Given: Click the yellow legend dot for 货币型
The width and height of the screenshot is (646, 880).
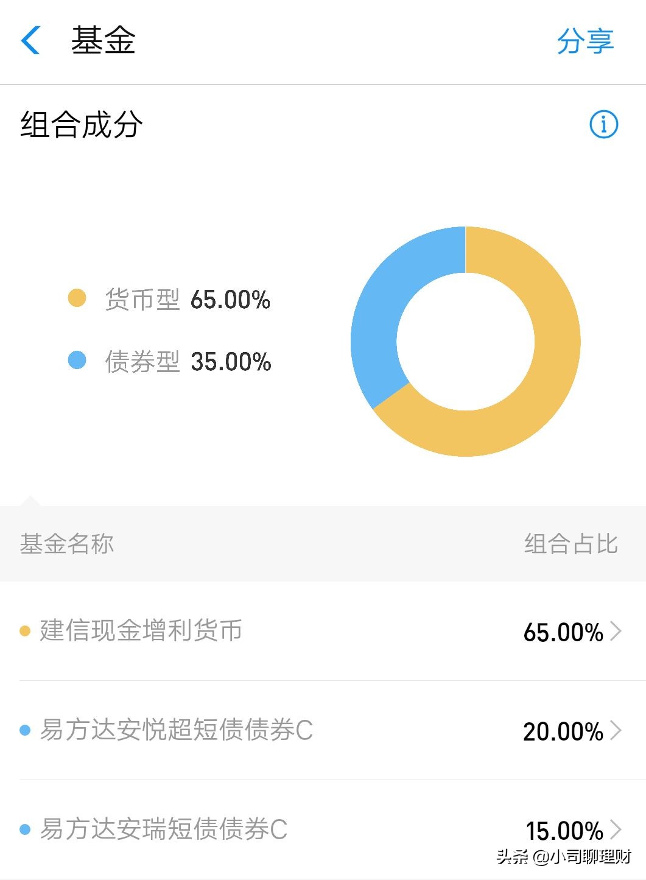Looking at the screenshot, I should pos(78,298).
